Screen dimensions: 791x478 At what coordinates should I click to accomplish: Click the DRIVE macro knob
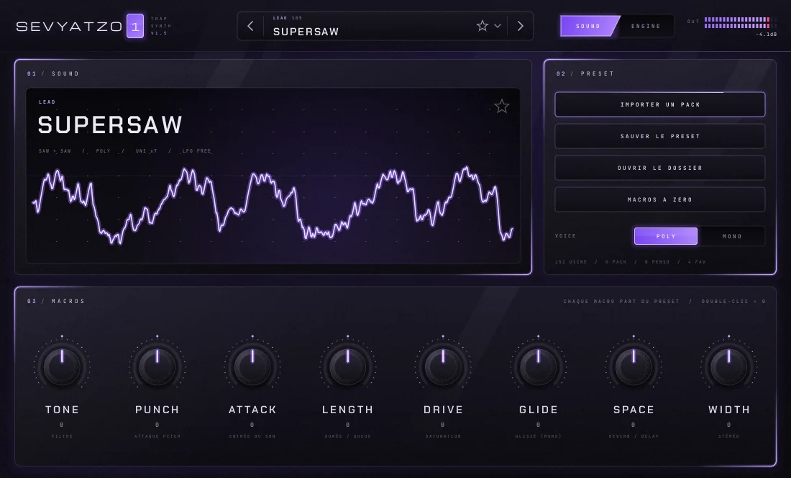click(443, 367)
